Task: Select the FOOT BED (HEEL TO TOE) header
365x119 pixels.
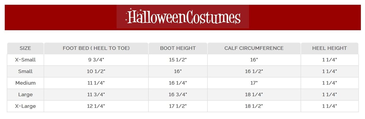Action: click(x=96, y=48)
